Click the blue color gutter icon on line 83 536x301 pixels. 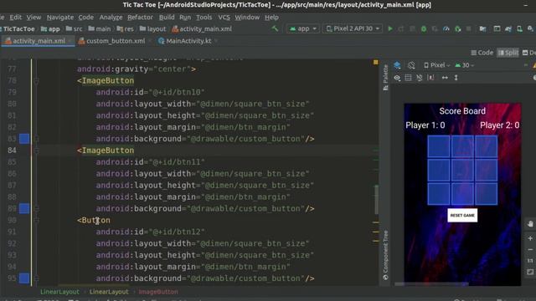point(24,139)
